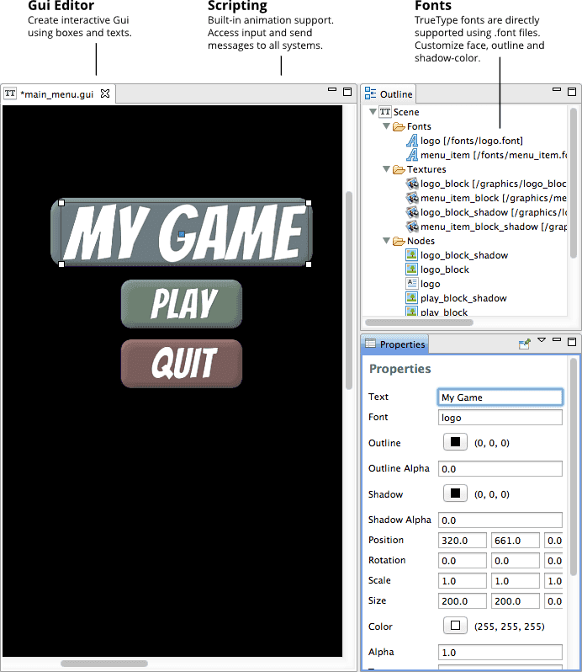Screen dimensions: 582x672
Task: Click the logo font icon under Fonts
Action: (x=412, y=141)
